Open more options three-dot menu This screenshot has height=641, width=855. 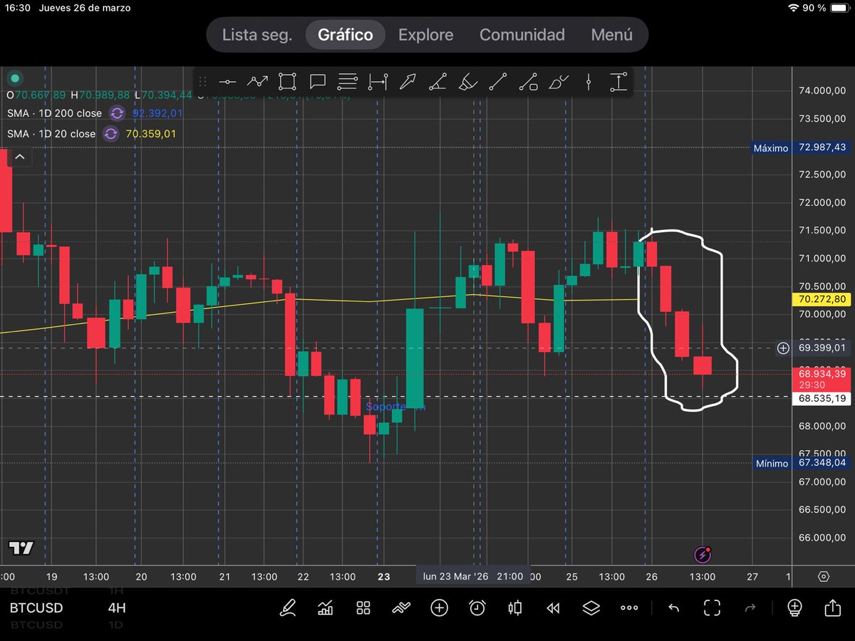coord(628,608)
